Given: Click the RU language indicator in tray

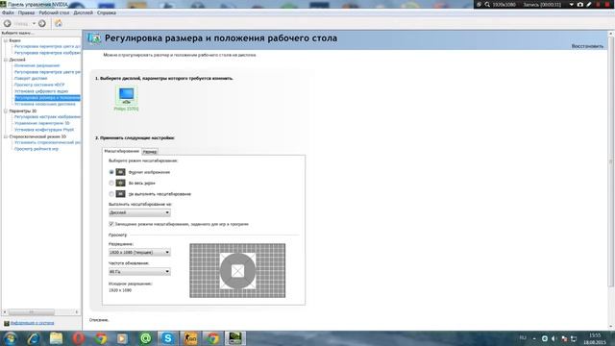Looking at the screenshot, I should 523,338.
